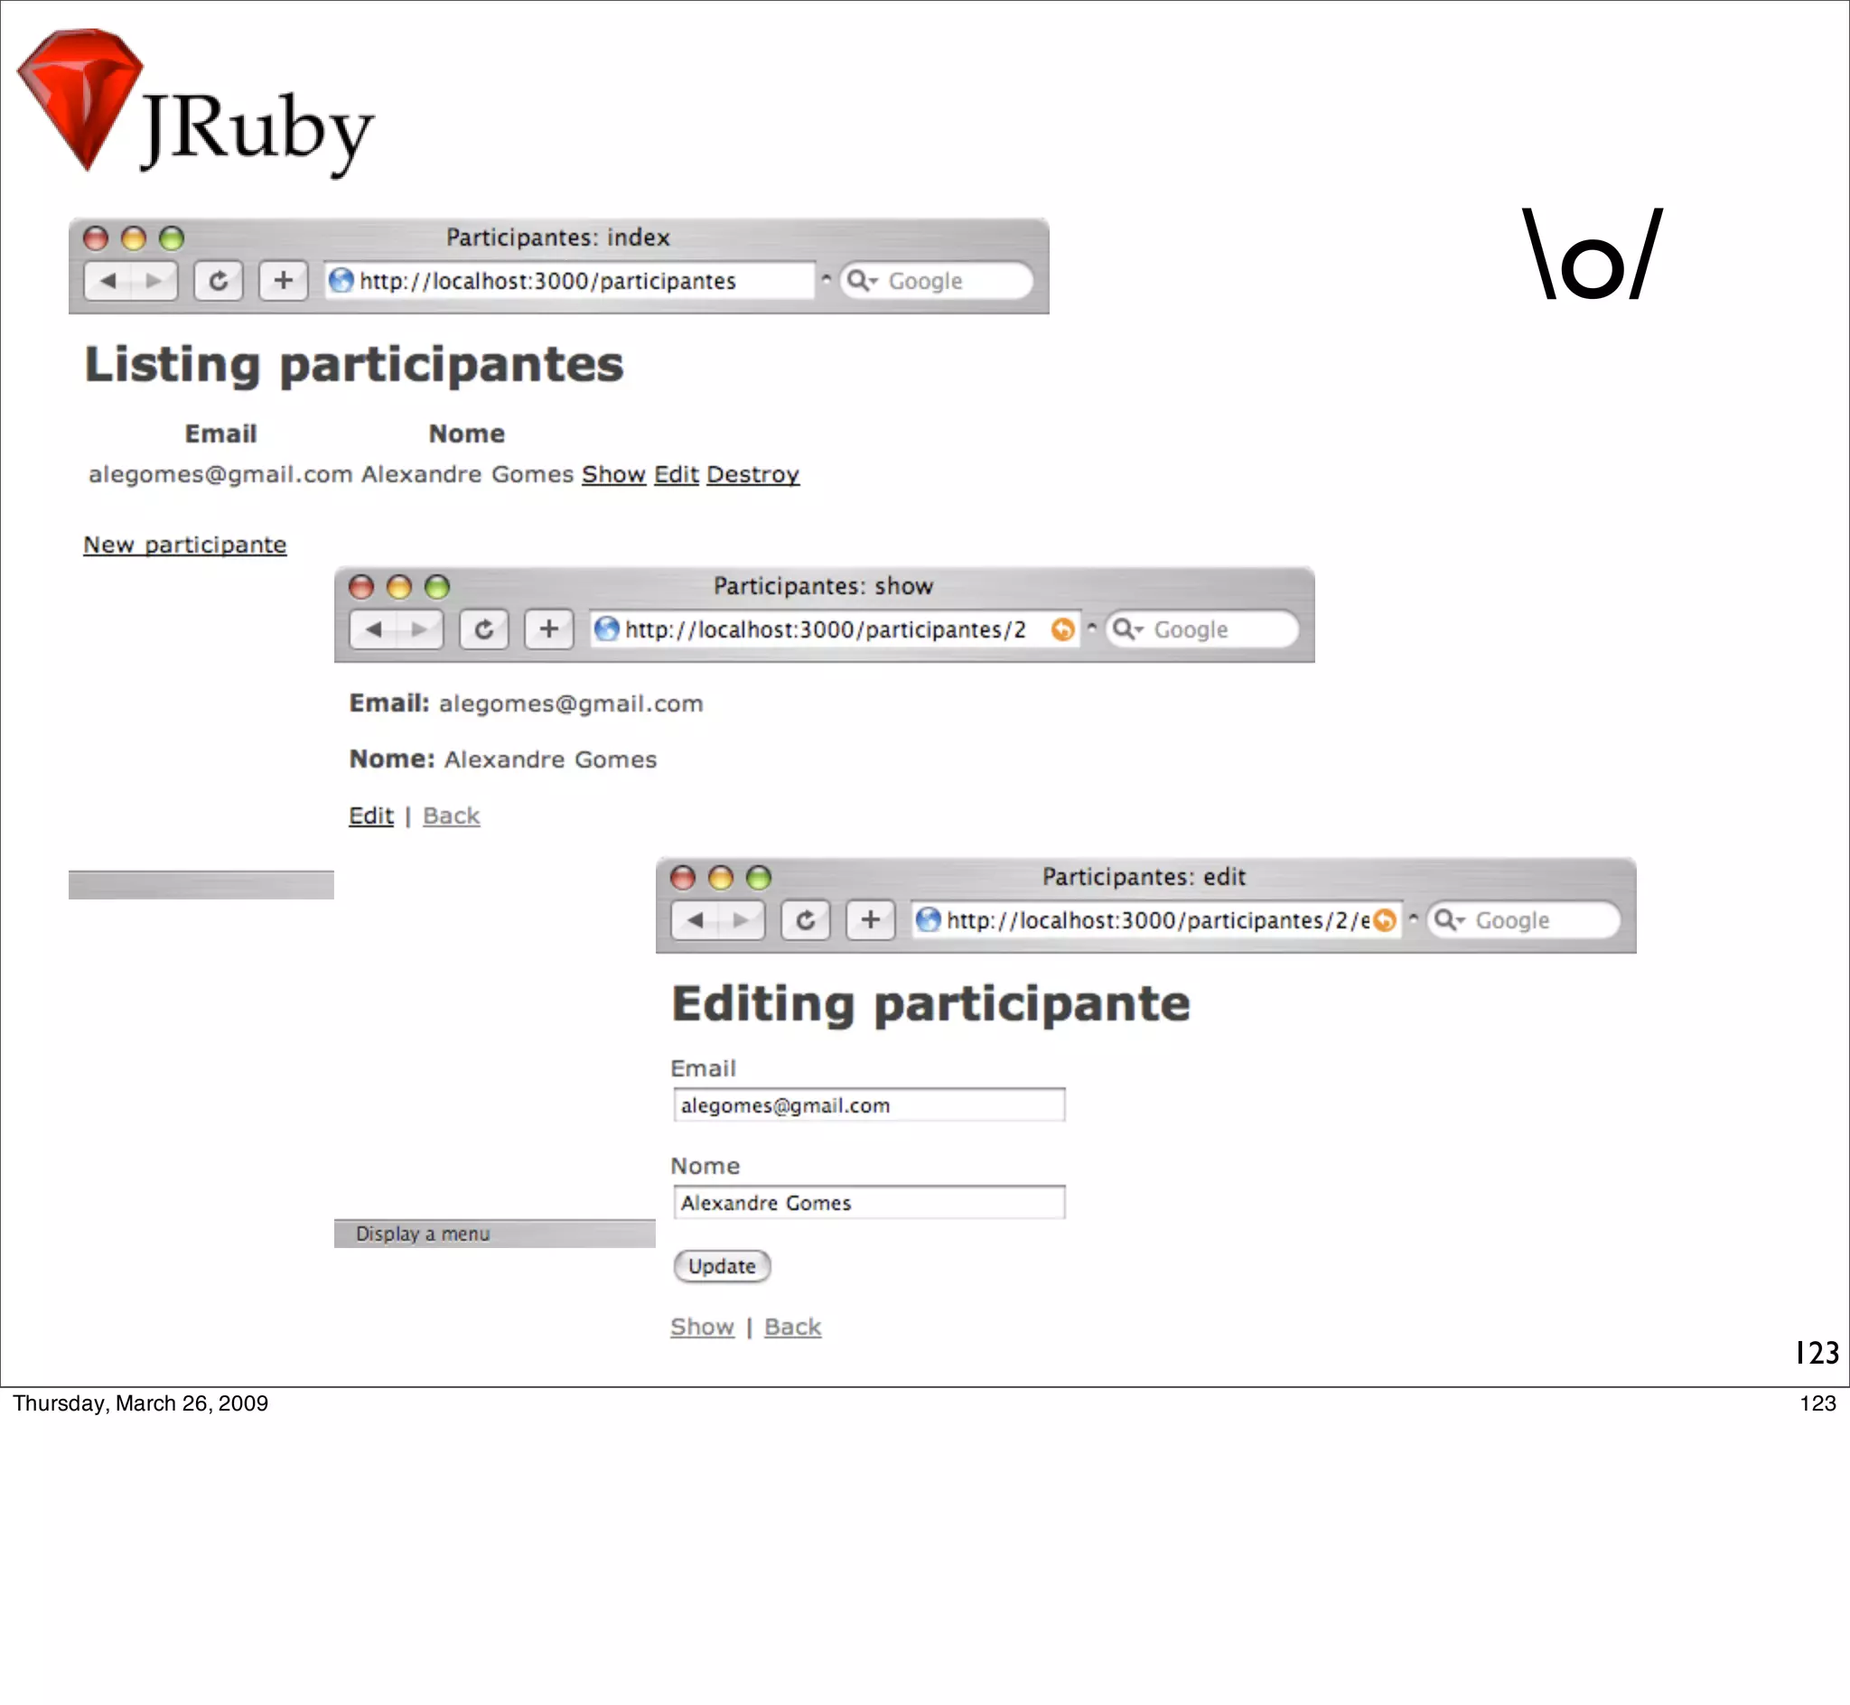1850x1705 pixels.
Task: Open New participante link
Action: (184, 545)
